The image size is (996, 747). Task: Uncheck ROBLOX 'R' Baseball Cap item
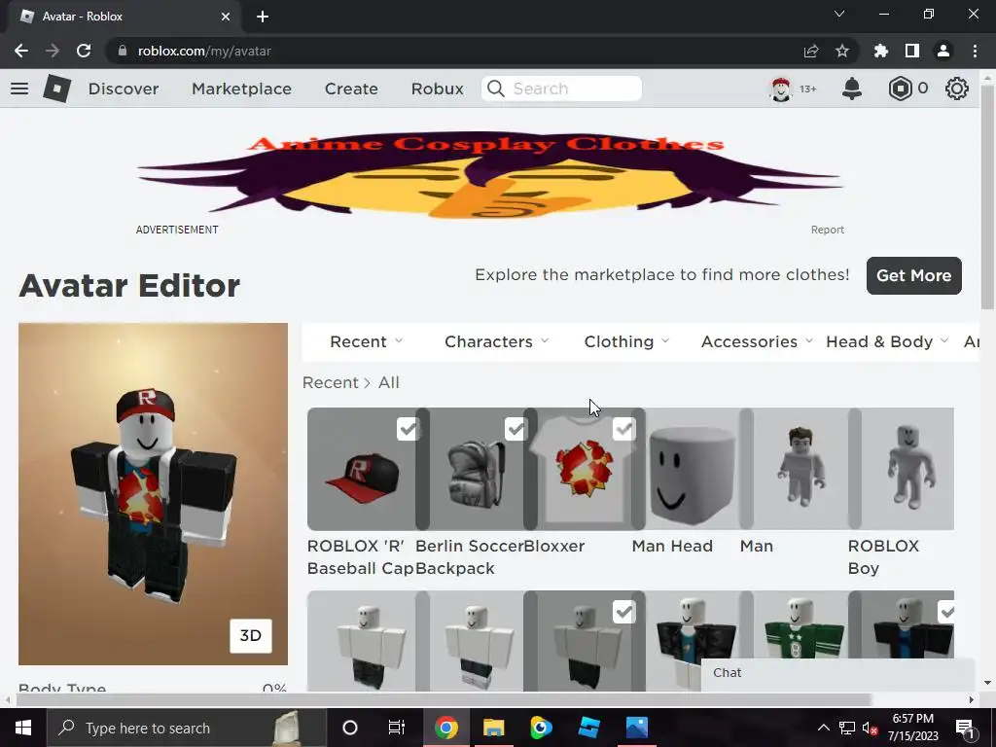(408, 429)
